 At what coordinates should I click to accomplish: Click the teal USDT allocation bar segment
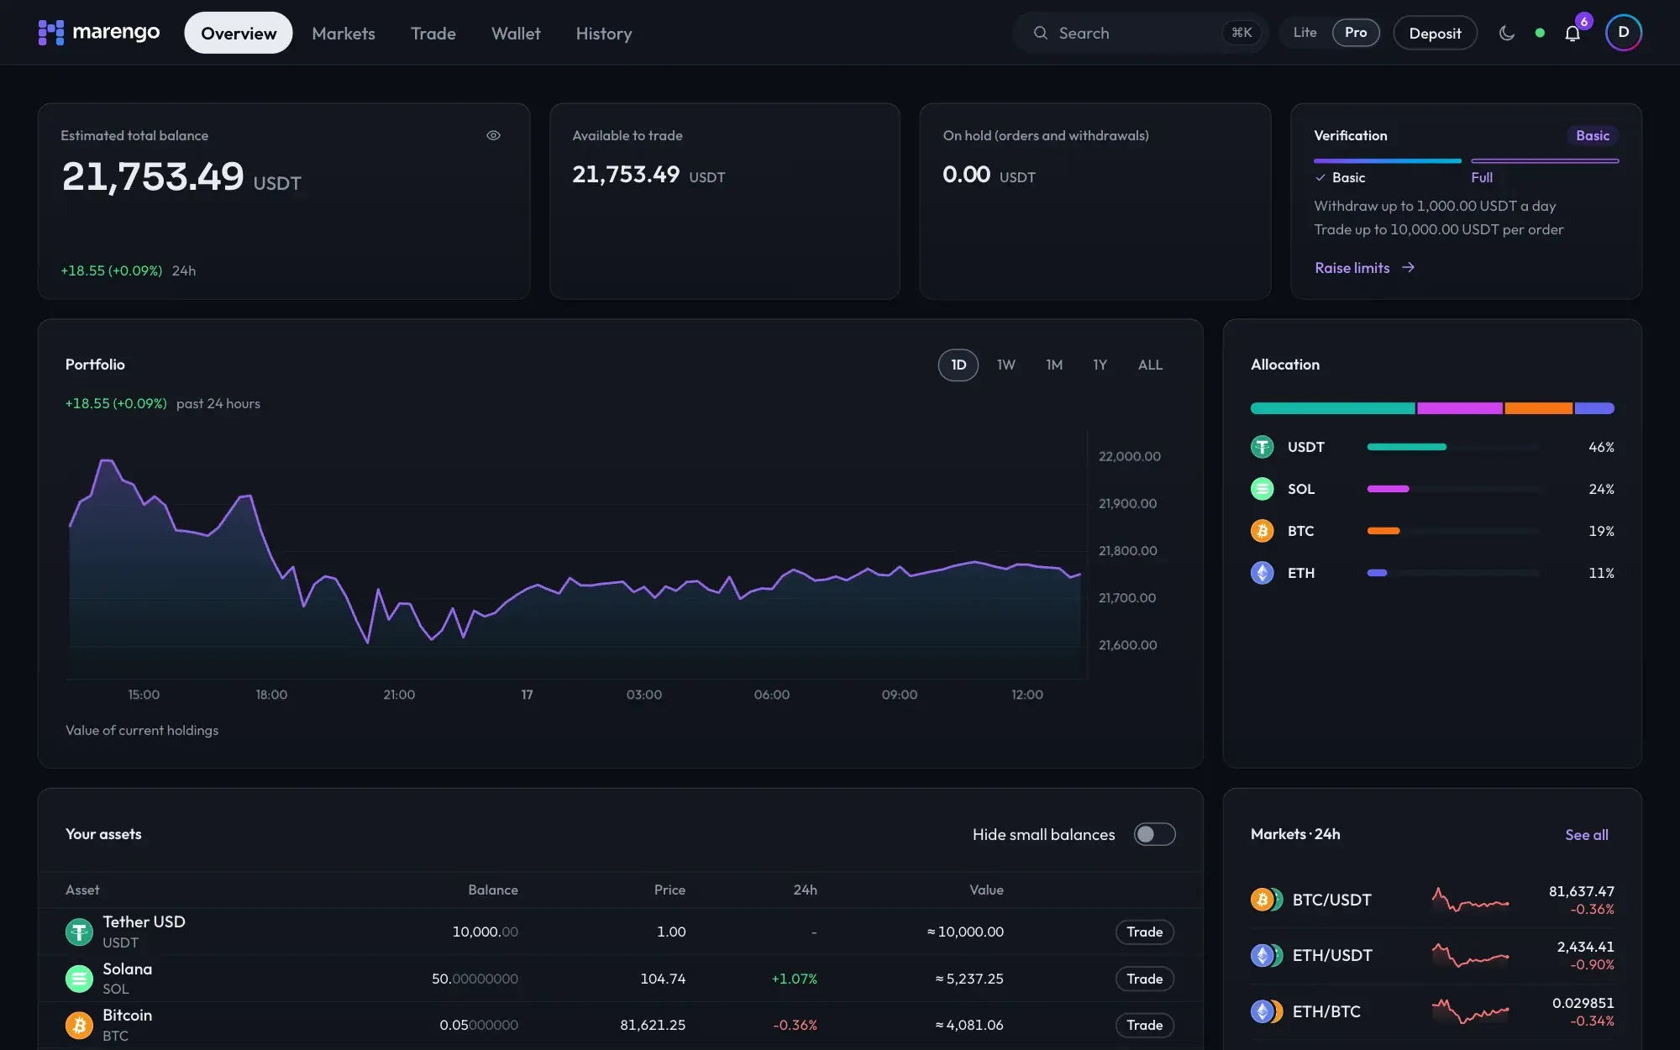click(x=1332, y=408)
